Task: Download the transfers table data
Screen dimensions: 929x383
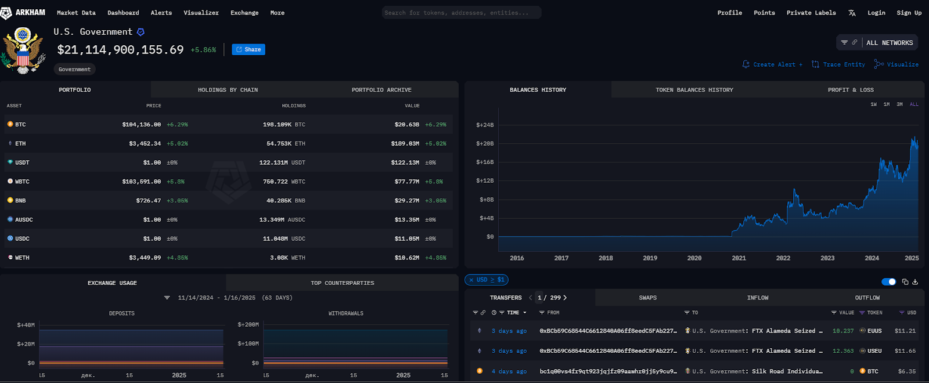Action: click(915, 282)
